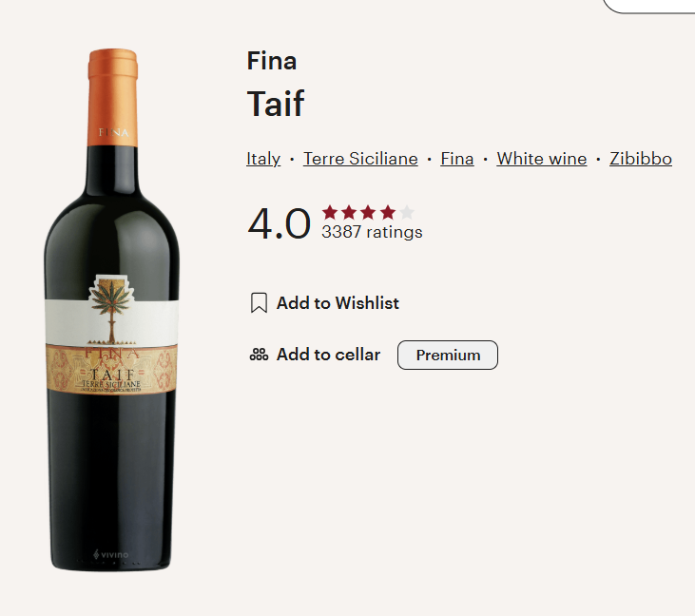This screenshot has width=695, height=616.
Task: Open the Terre Siciliane region link
Action: point(360,159)
